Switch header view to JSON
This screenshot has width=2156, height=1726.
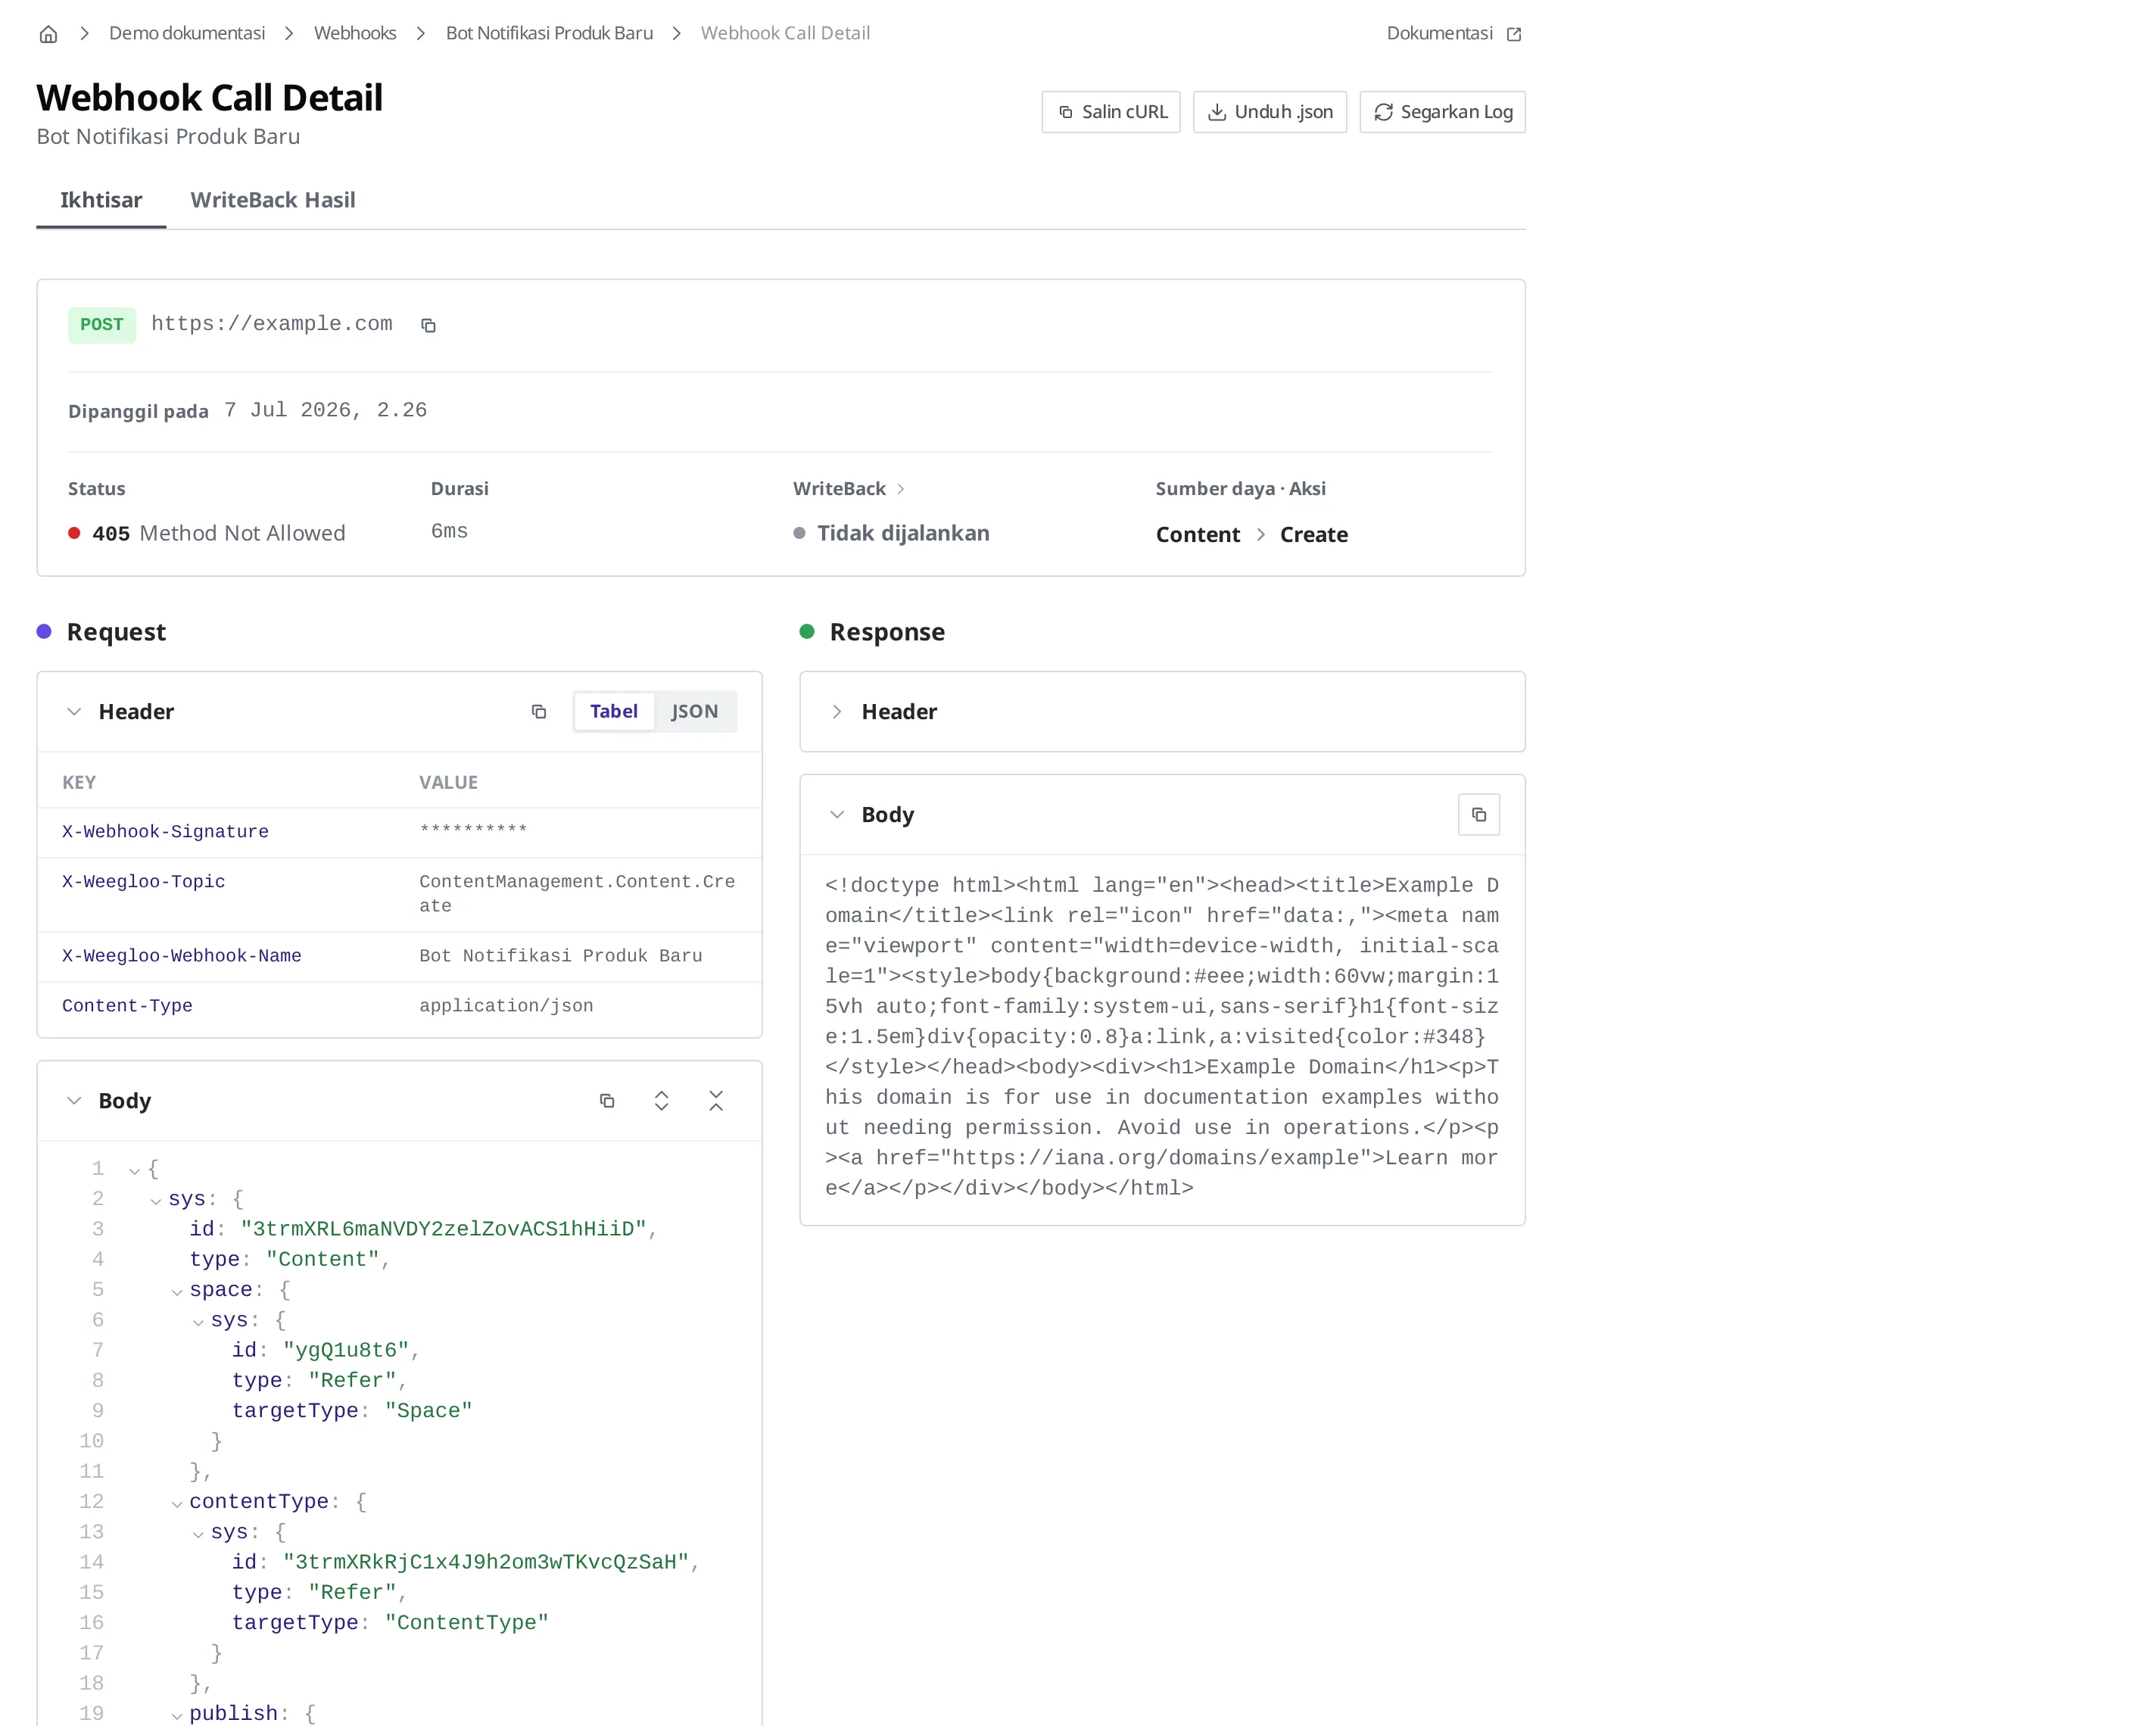click(694, 712)
